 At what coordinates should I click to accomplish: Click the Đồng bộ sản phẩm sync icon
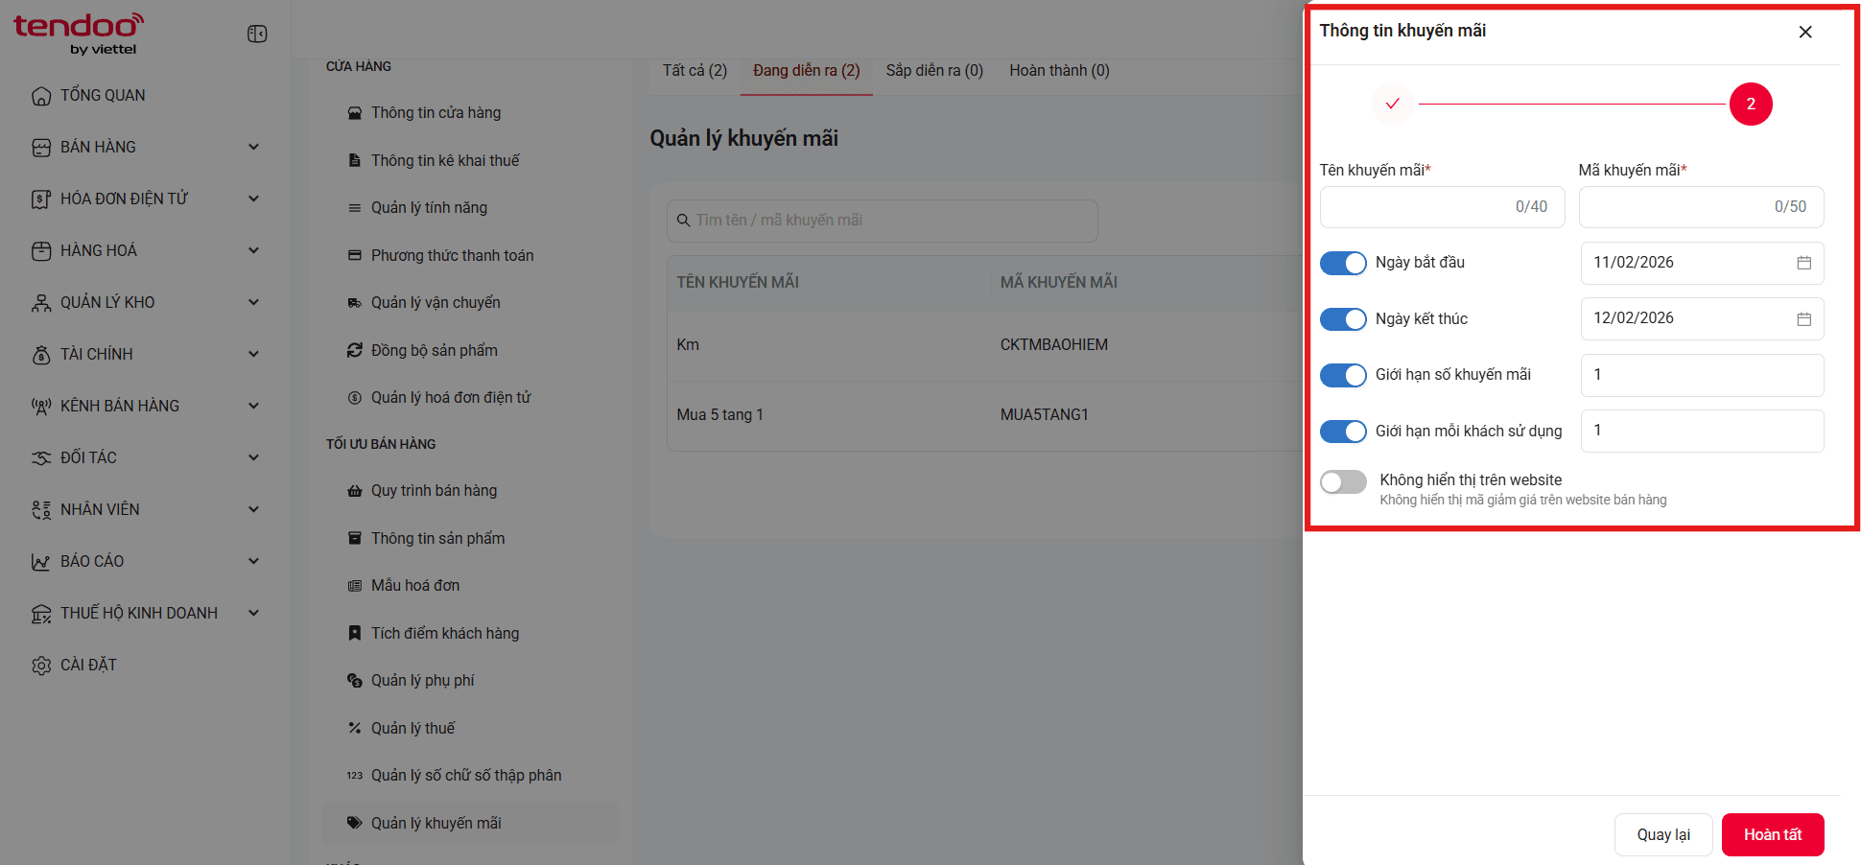point(354,350)
